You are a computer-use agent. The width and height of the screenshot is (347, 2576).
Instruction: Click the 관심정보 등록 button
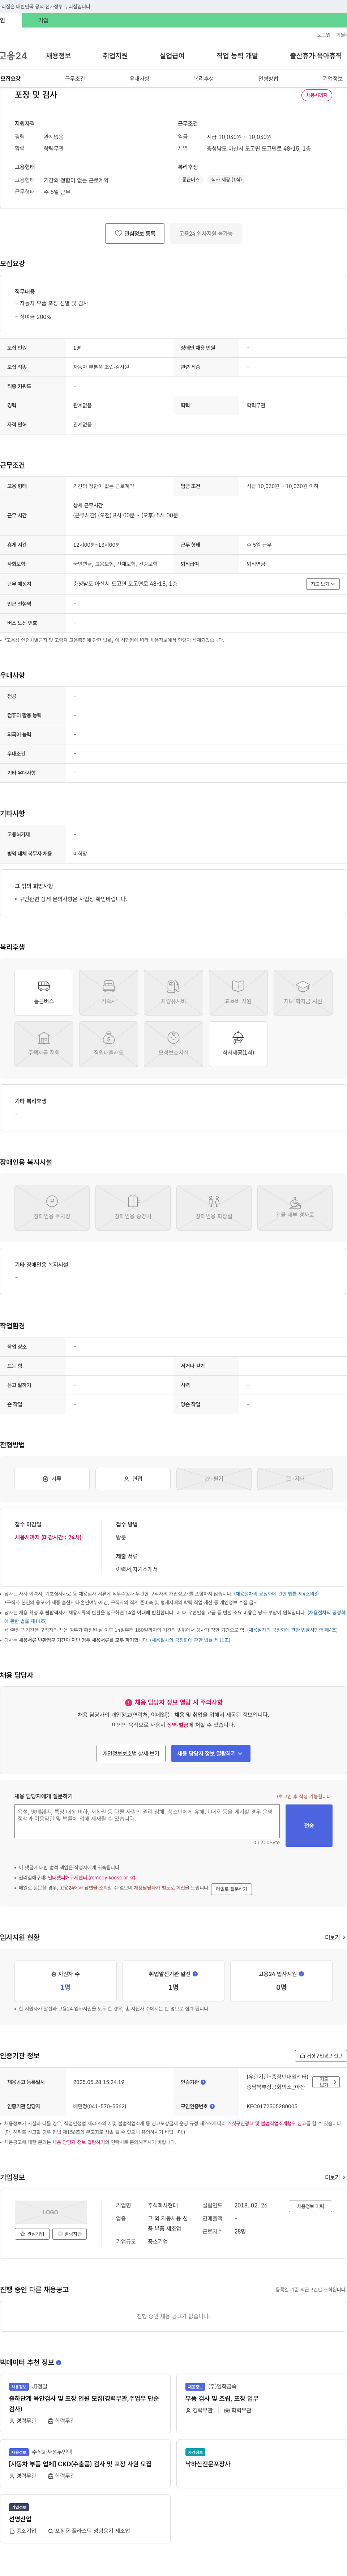coord(134,233)
